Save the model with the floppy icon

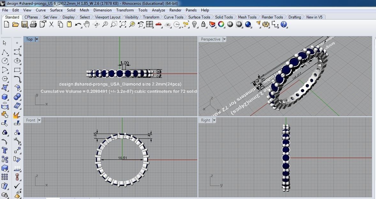coord(25,24)
